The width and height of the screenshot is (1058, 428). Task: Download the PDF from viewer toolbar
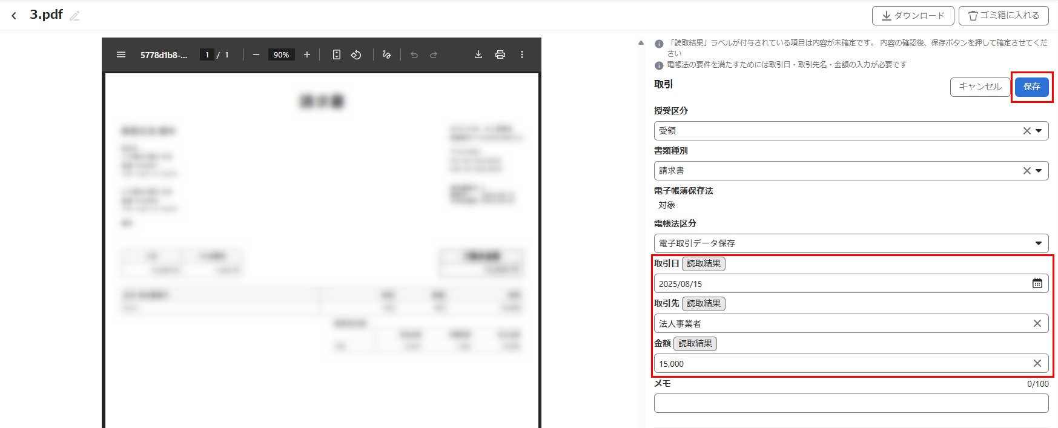click(x=478, y=54)
